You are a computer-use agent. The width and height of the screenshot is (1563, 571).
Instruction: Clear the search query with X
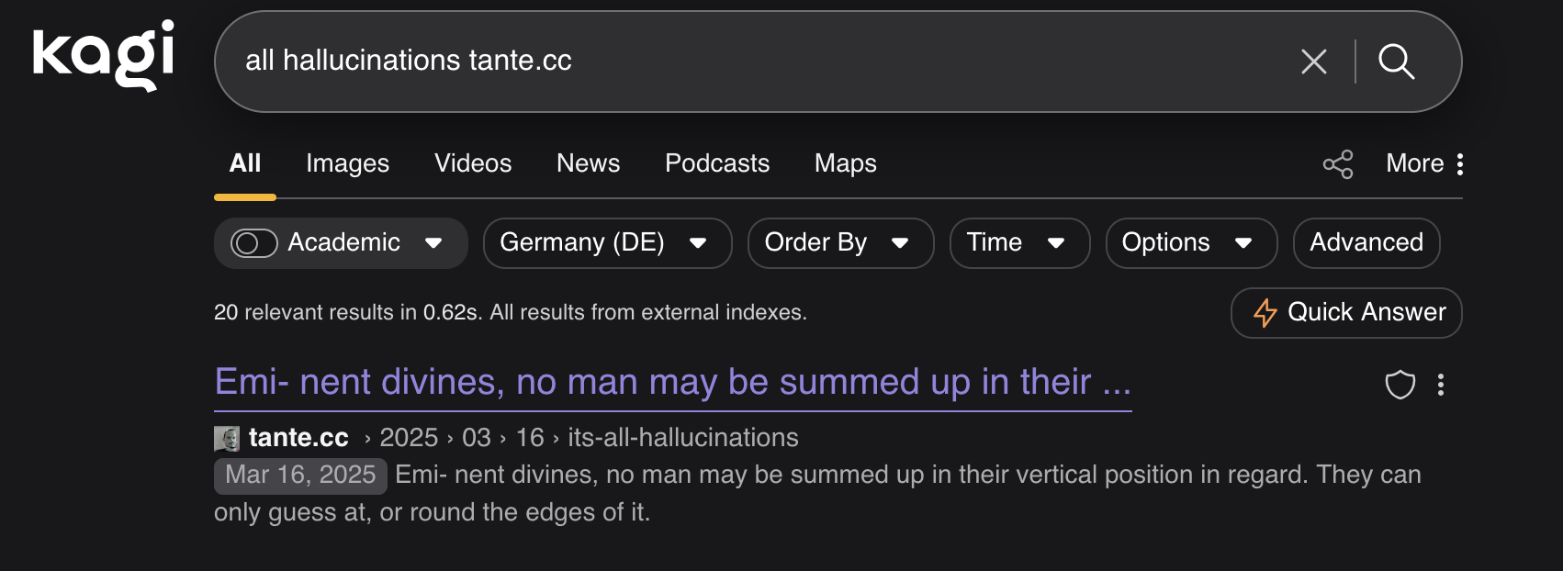click(1314, 62)
